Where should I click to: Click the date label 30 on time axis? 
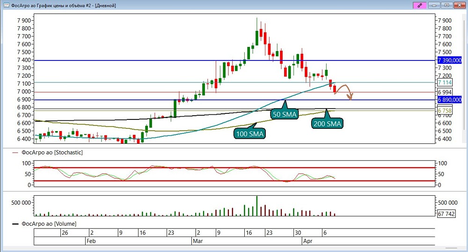pos(298,233)
